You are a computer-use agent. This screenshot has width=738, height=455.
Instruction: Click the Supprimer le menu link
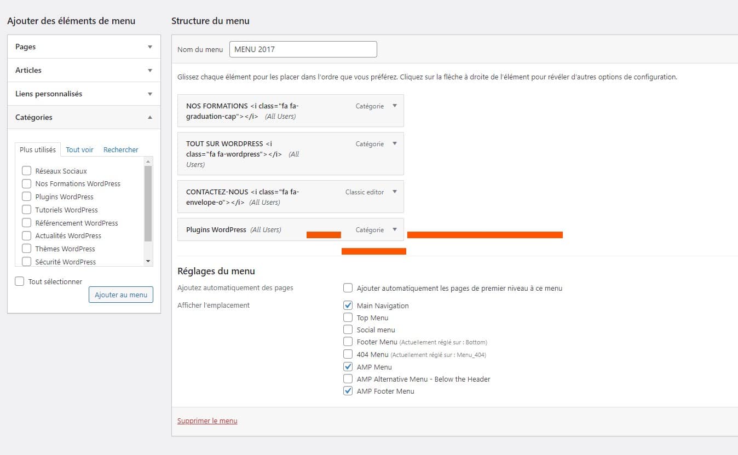(x=207, y=421)
